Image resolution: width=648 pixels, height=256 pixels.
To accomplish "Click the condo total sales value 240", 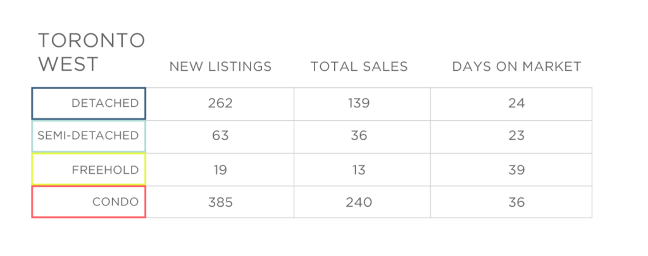I will 359,202.
